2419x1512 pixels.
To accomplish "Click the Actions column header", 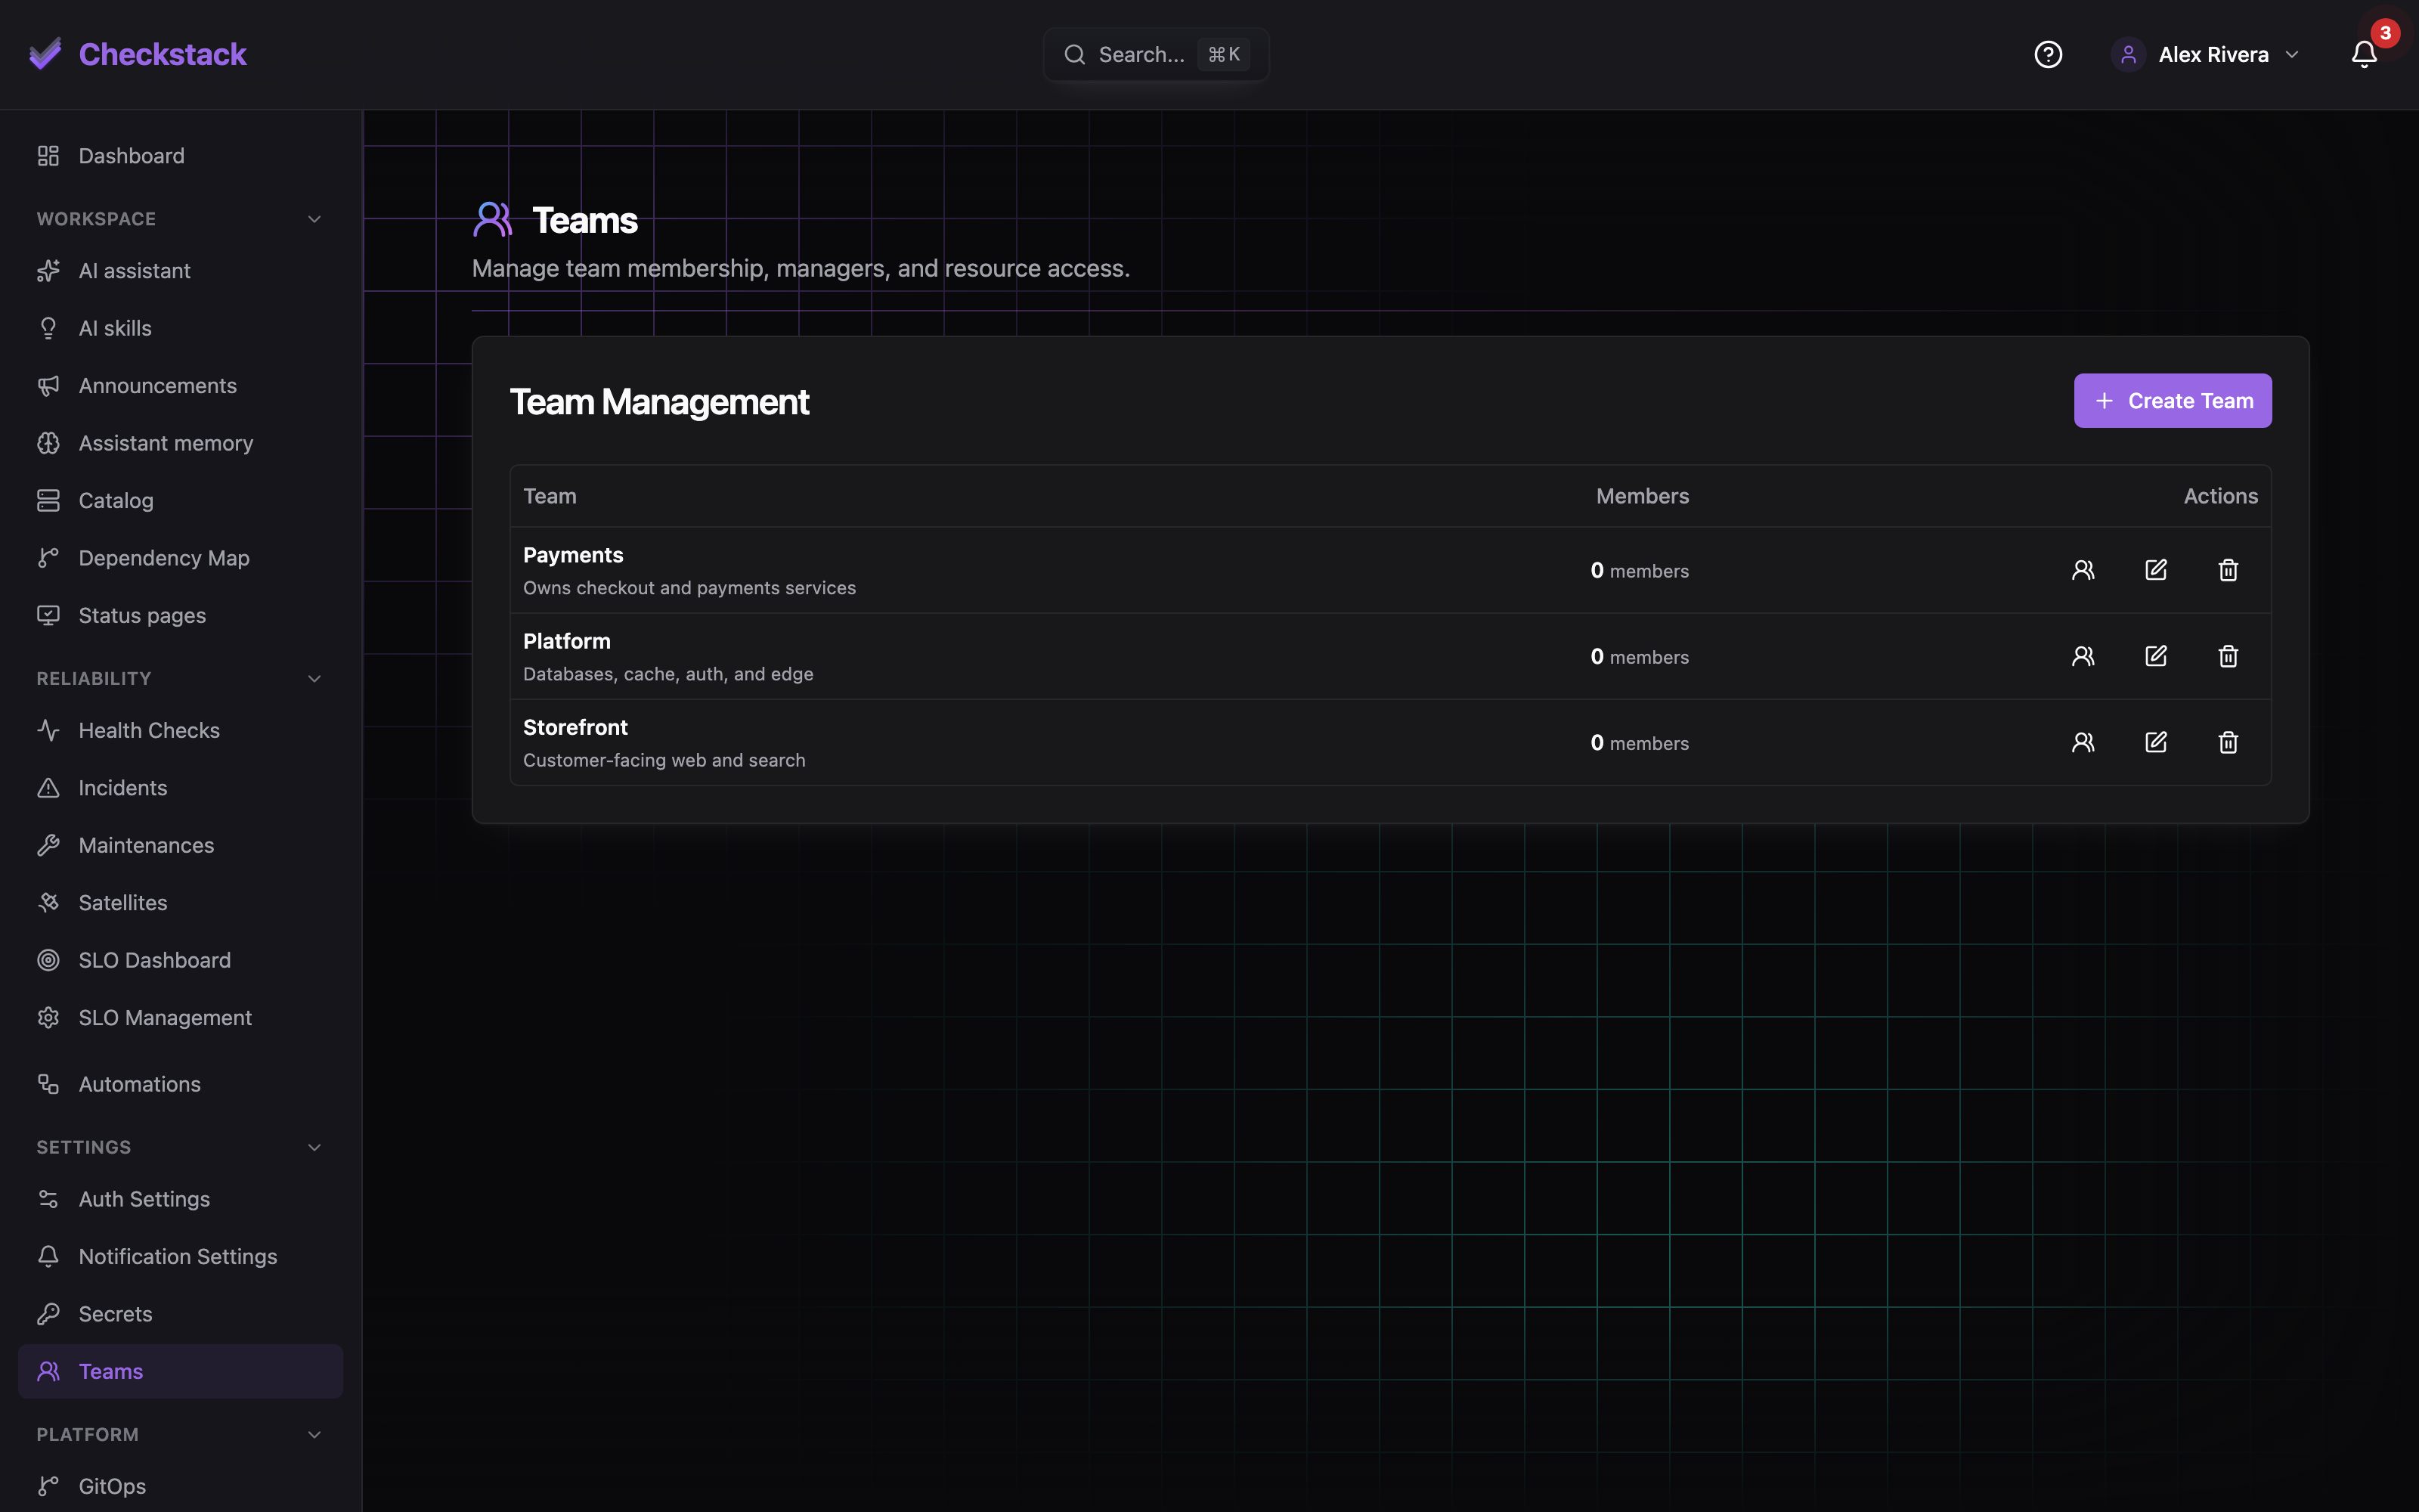I will point(2220,496).
